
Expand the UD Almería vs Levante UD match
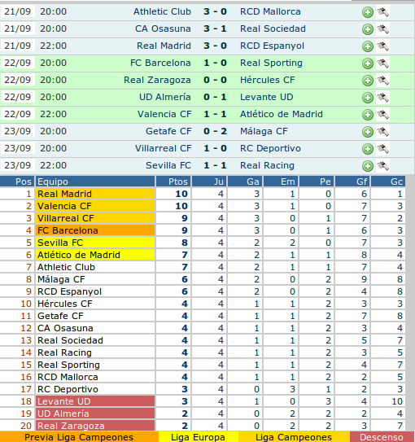[x=367, y=98]
